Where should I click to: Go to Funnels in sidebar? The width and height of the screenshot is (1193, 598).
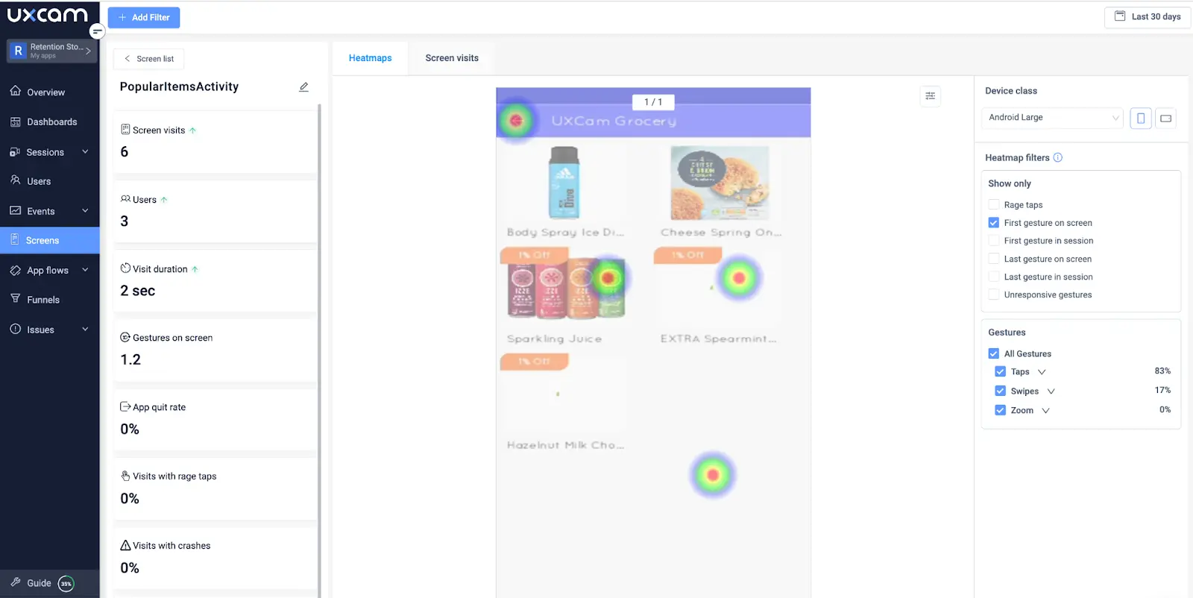click(x=43, y=300)
